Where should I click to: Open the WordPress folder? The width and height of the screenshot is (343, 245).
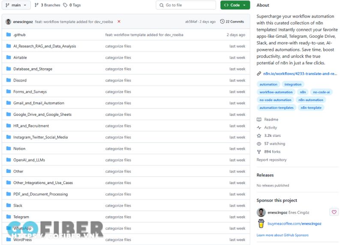(x=22, y=240)
